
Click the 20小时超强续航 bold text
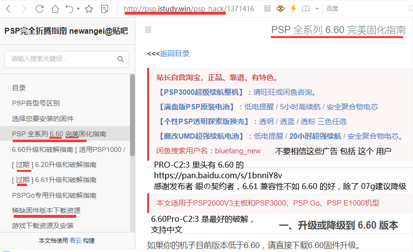pos(315,136)
